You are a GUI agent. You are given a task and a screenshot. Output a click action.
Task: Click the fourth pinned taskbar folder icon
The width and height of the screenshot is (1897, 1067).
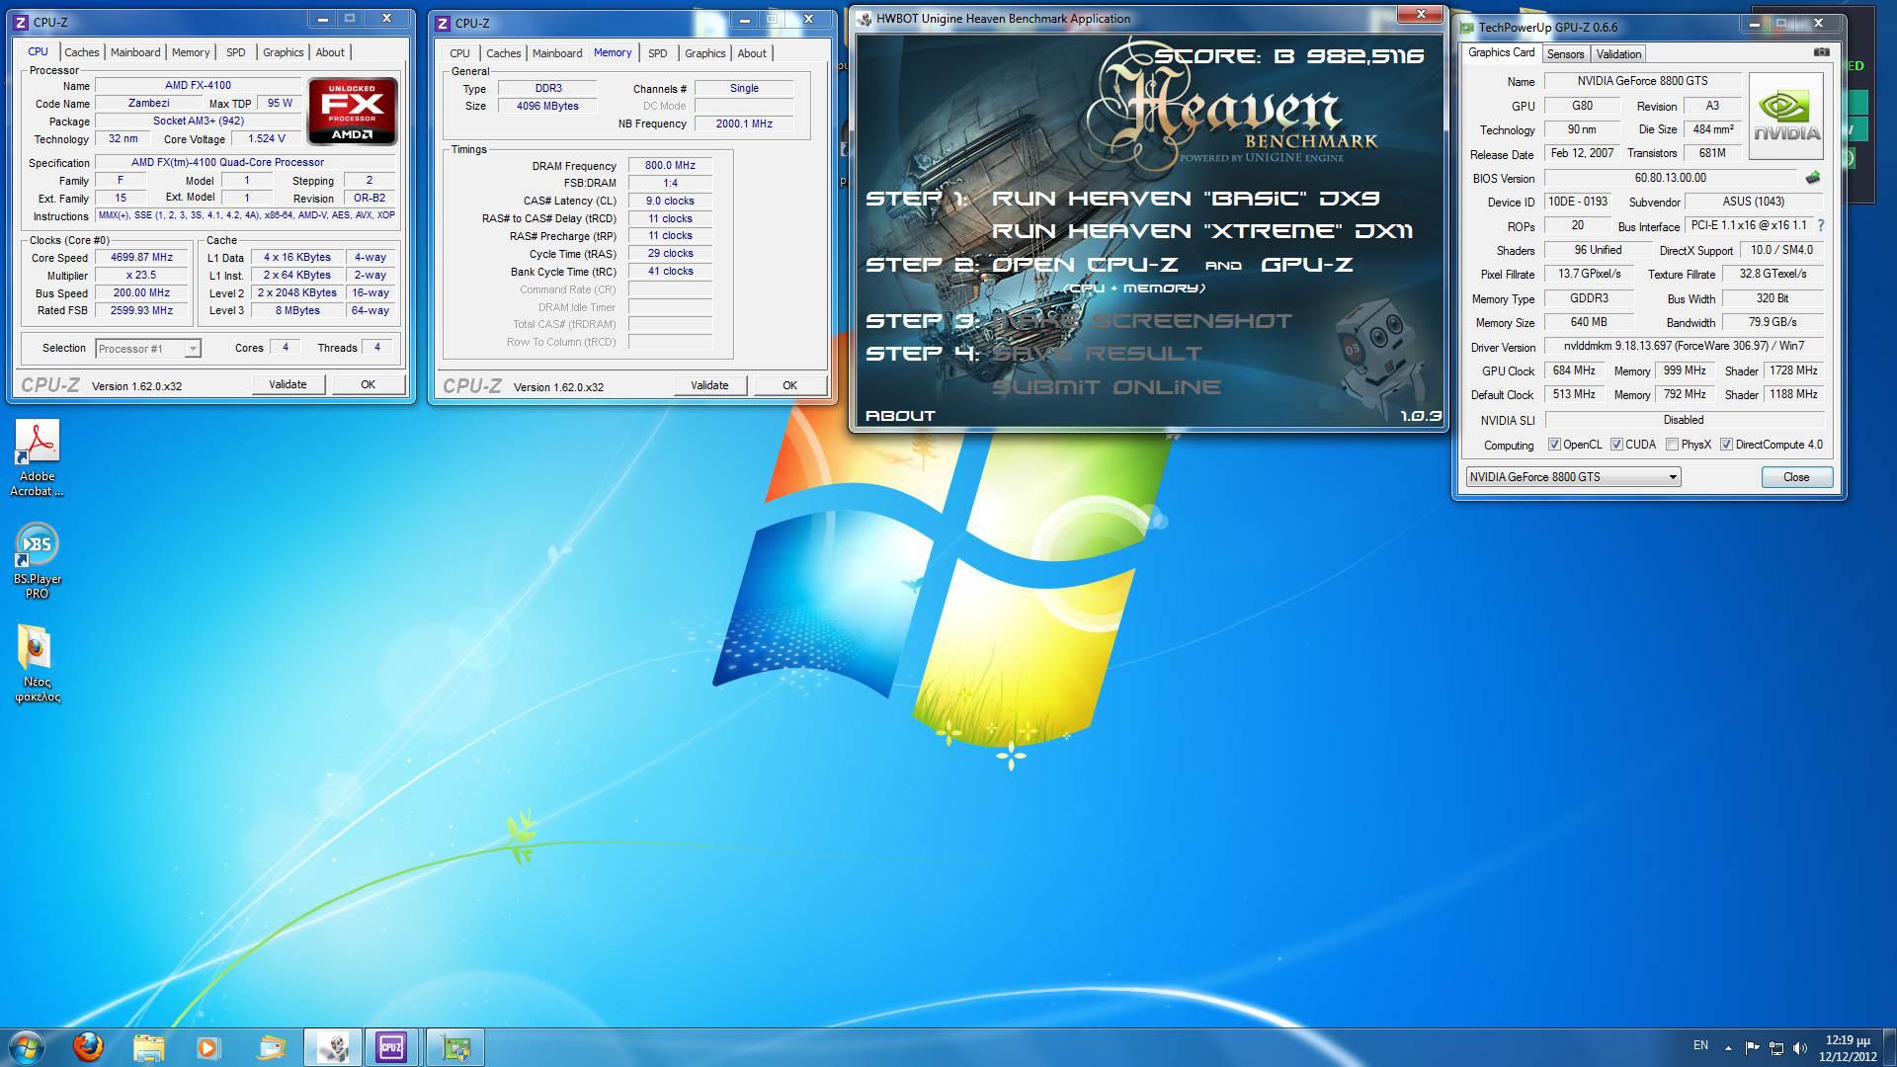point(270,1046)
